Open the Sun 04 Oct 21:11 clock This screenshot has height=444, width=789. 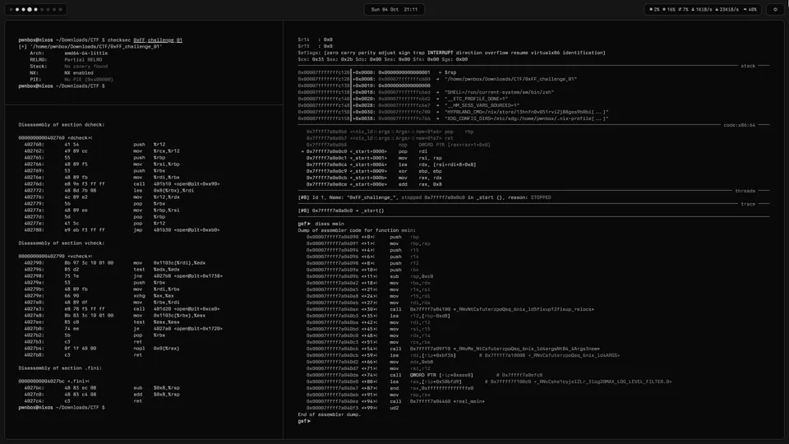(x=394, y=10)
